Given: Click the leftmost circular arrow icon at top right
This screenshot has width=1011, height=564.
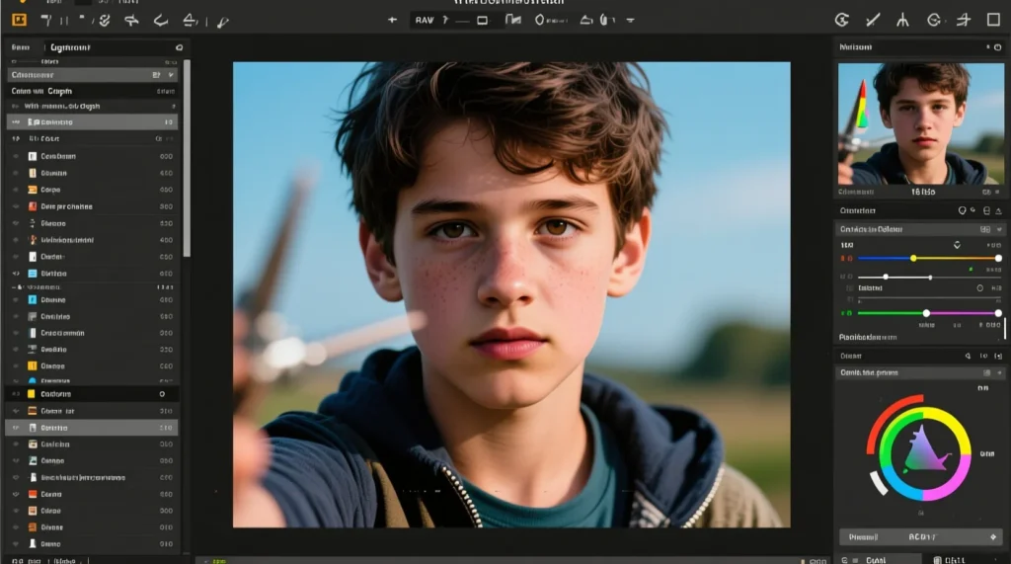Looking at the screenshot, I should click(842, 20).
